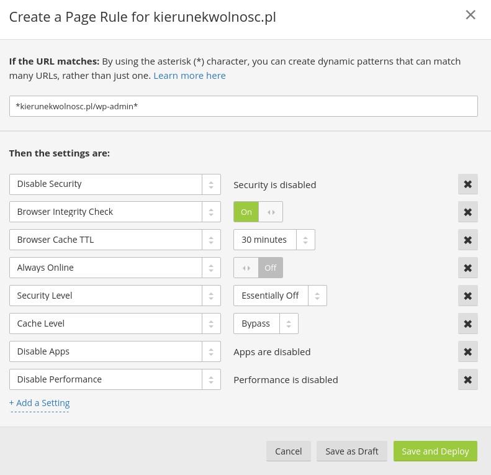Delete the Always Online setting row
This screenshot has width=491, height=475.
coord(467,268)
